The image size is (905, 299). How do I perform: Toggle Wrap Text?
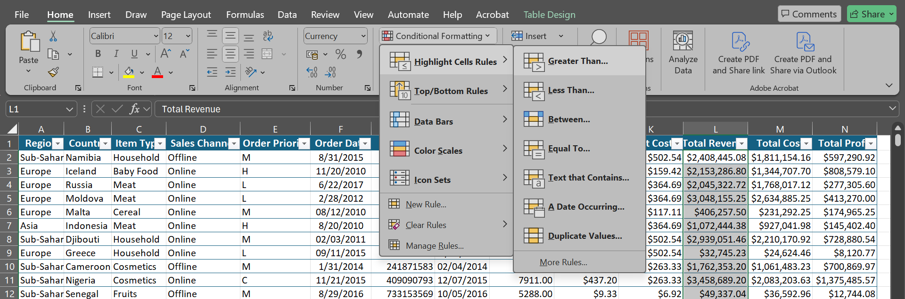[x=268, y=36]
